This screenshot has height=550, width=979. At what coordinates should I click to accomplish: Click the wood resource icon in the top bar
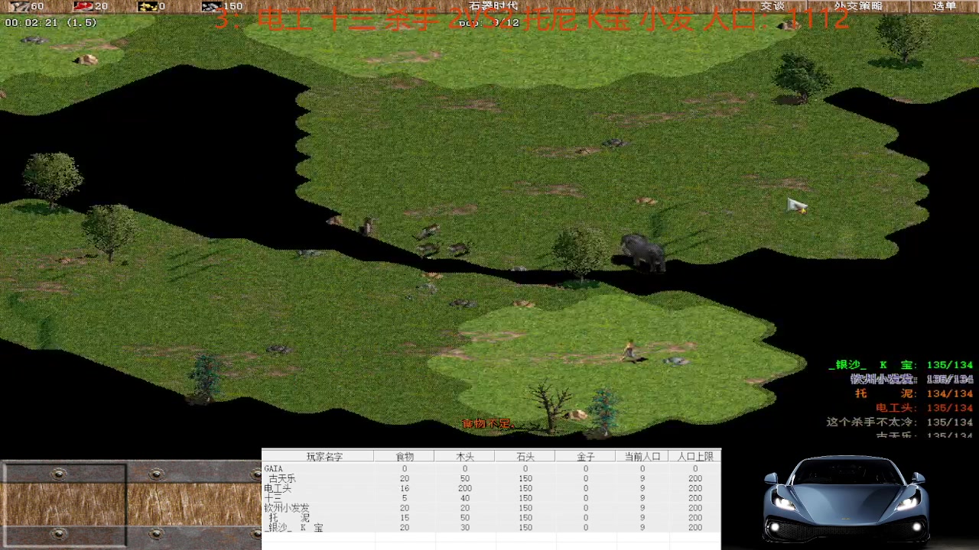point(19,6)
